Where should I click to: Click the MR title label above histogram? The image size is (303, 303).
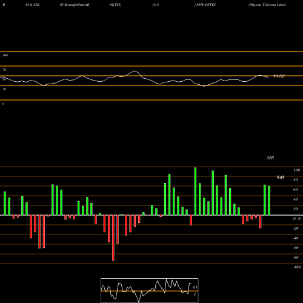click(270, 158)
